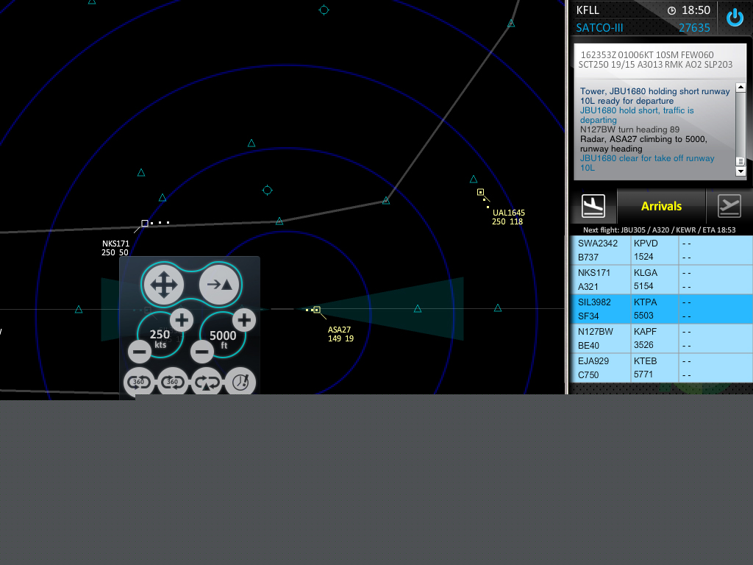Click the holding pattern icon
Image resolution: width=753 pixels, height=565 pixels.
pos(207,383)
